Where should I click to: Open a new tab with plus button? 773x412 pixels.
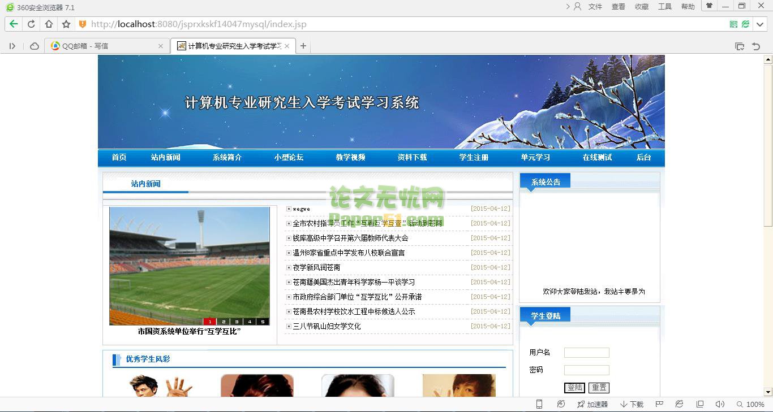coord(303,46)
